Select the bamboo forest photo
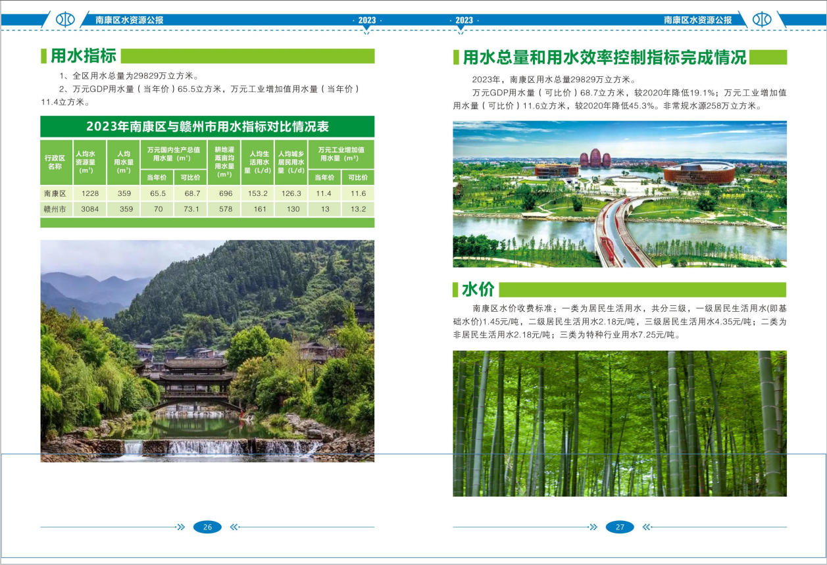Viewport: 827px width, 565px height. 619,423
